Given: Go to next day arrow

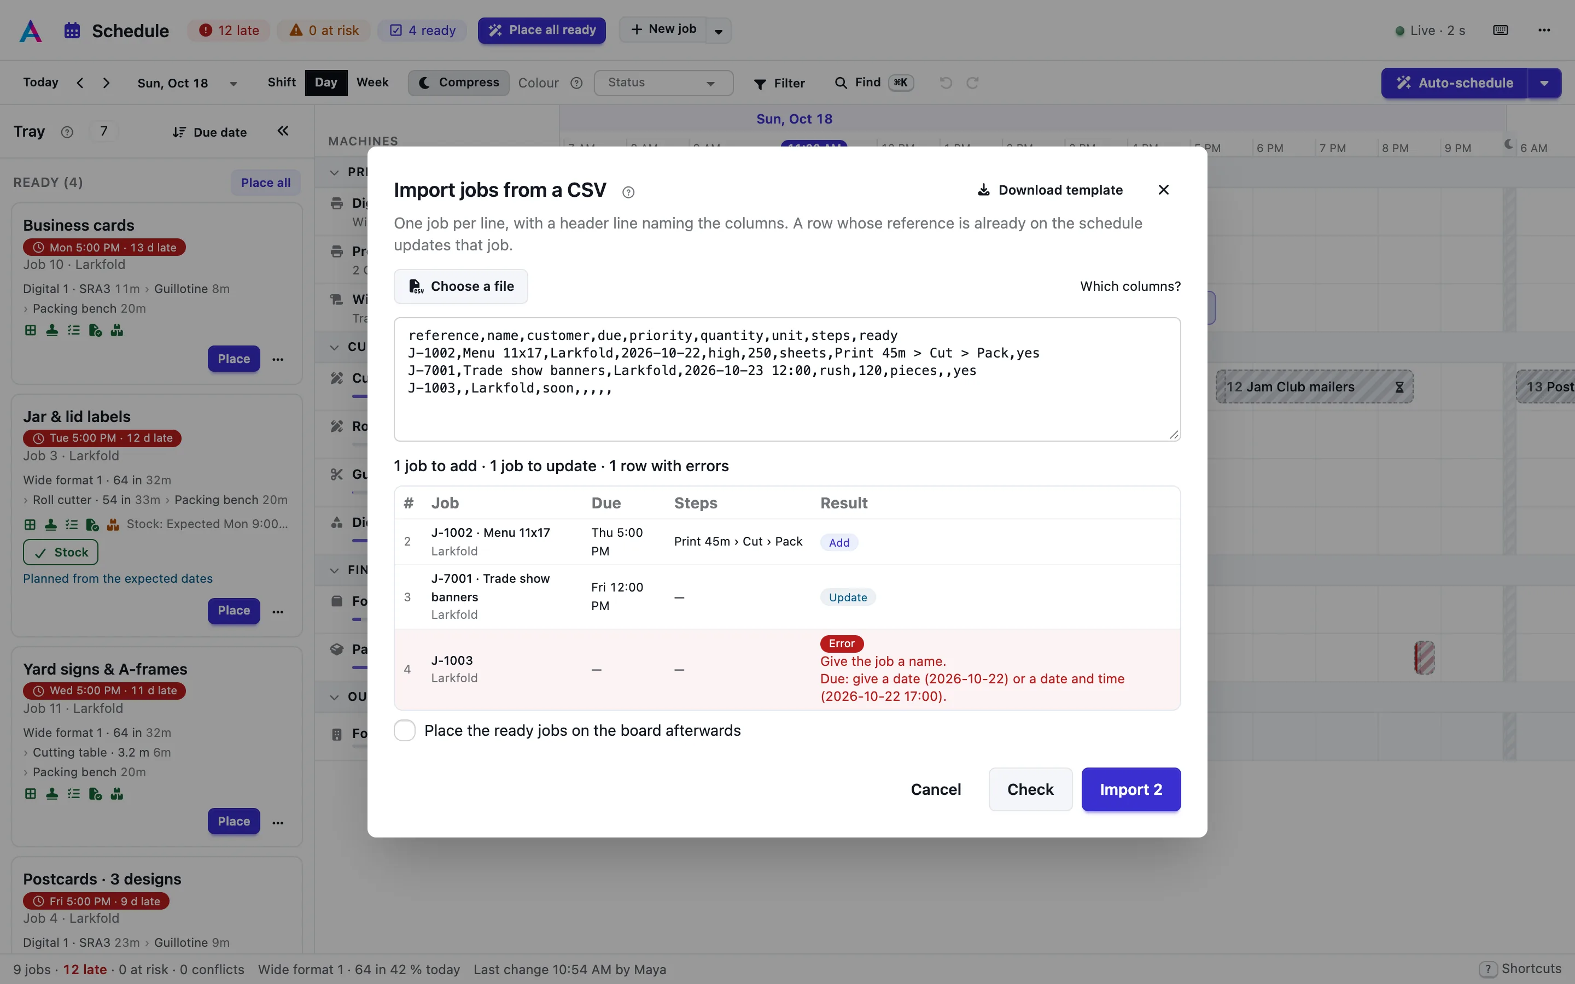Looking at the screenshot, I should point(106,83).
